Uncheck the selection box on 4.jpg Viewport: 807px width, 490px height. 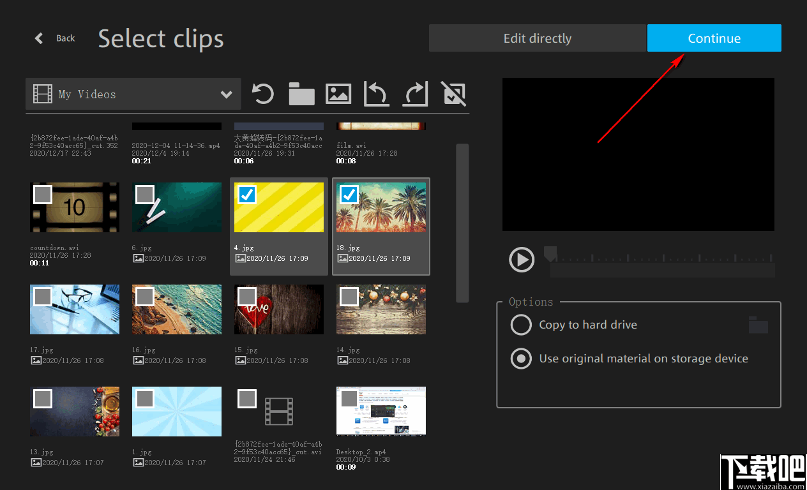tap(248, 195)
